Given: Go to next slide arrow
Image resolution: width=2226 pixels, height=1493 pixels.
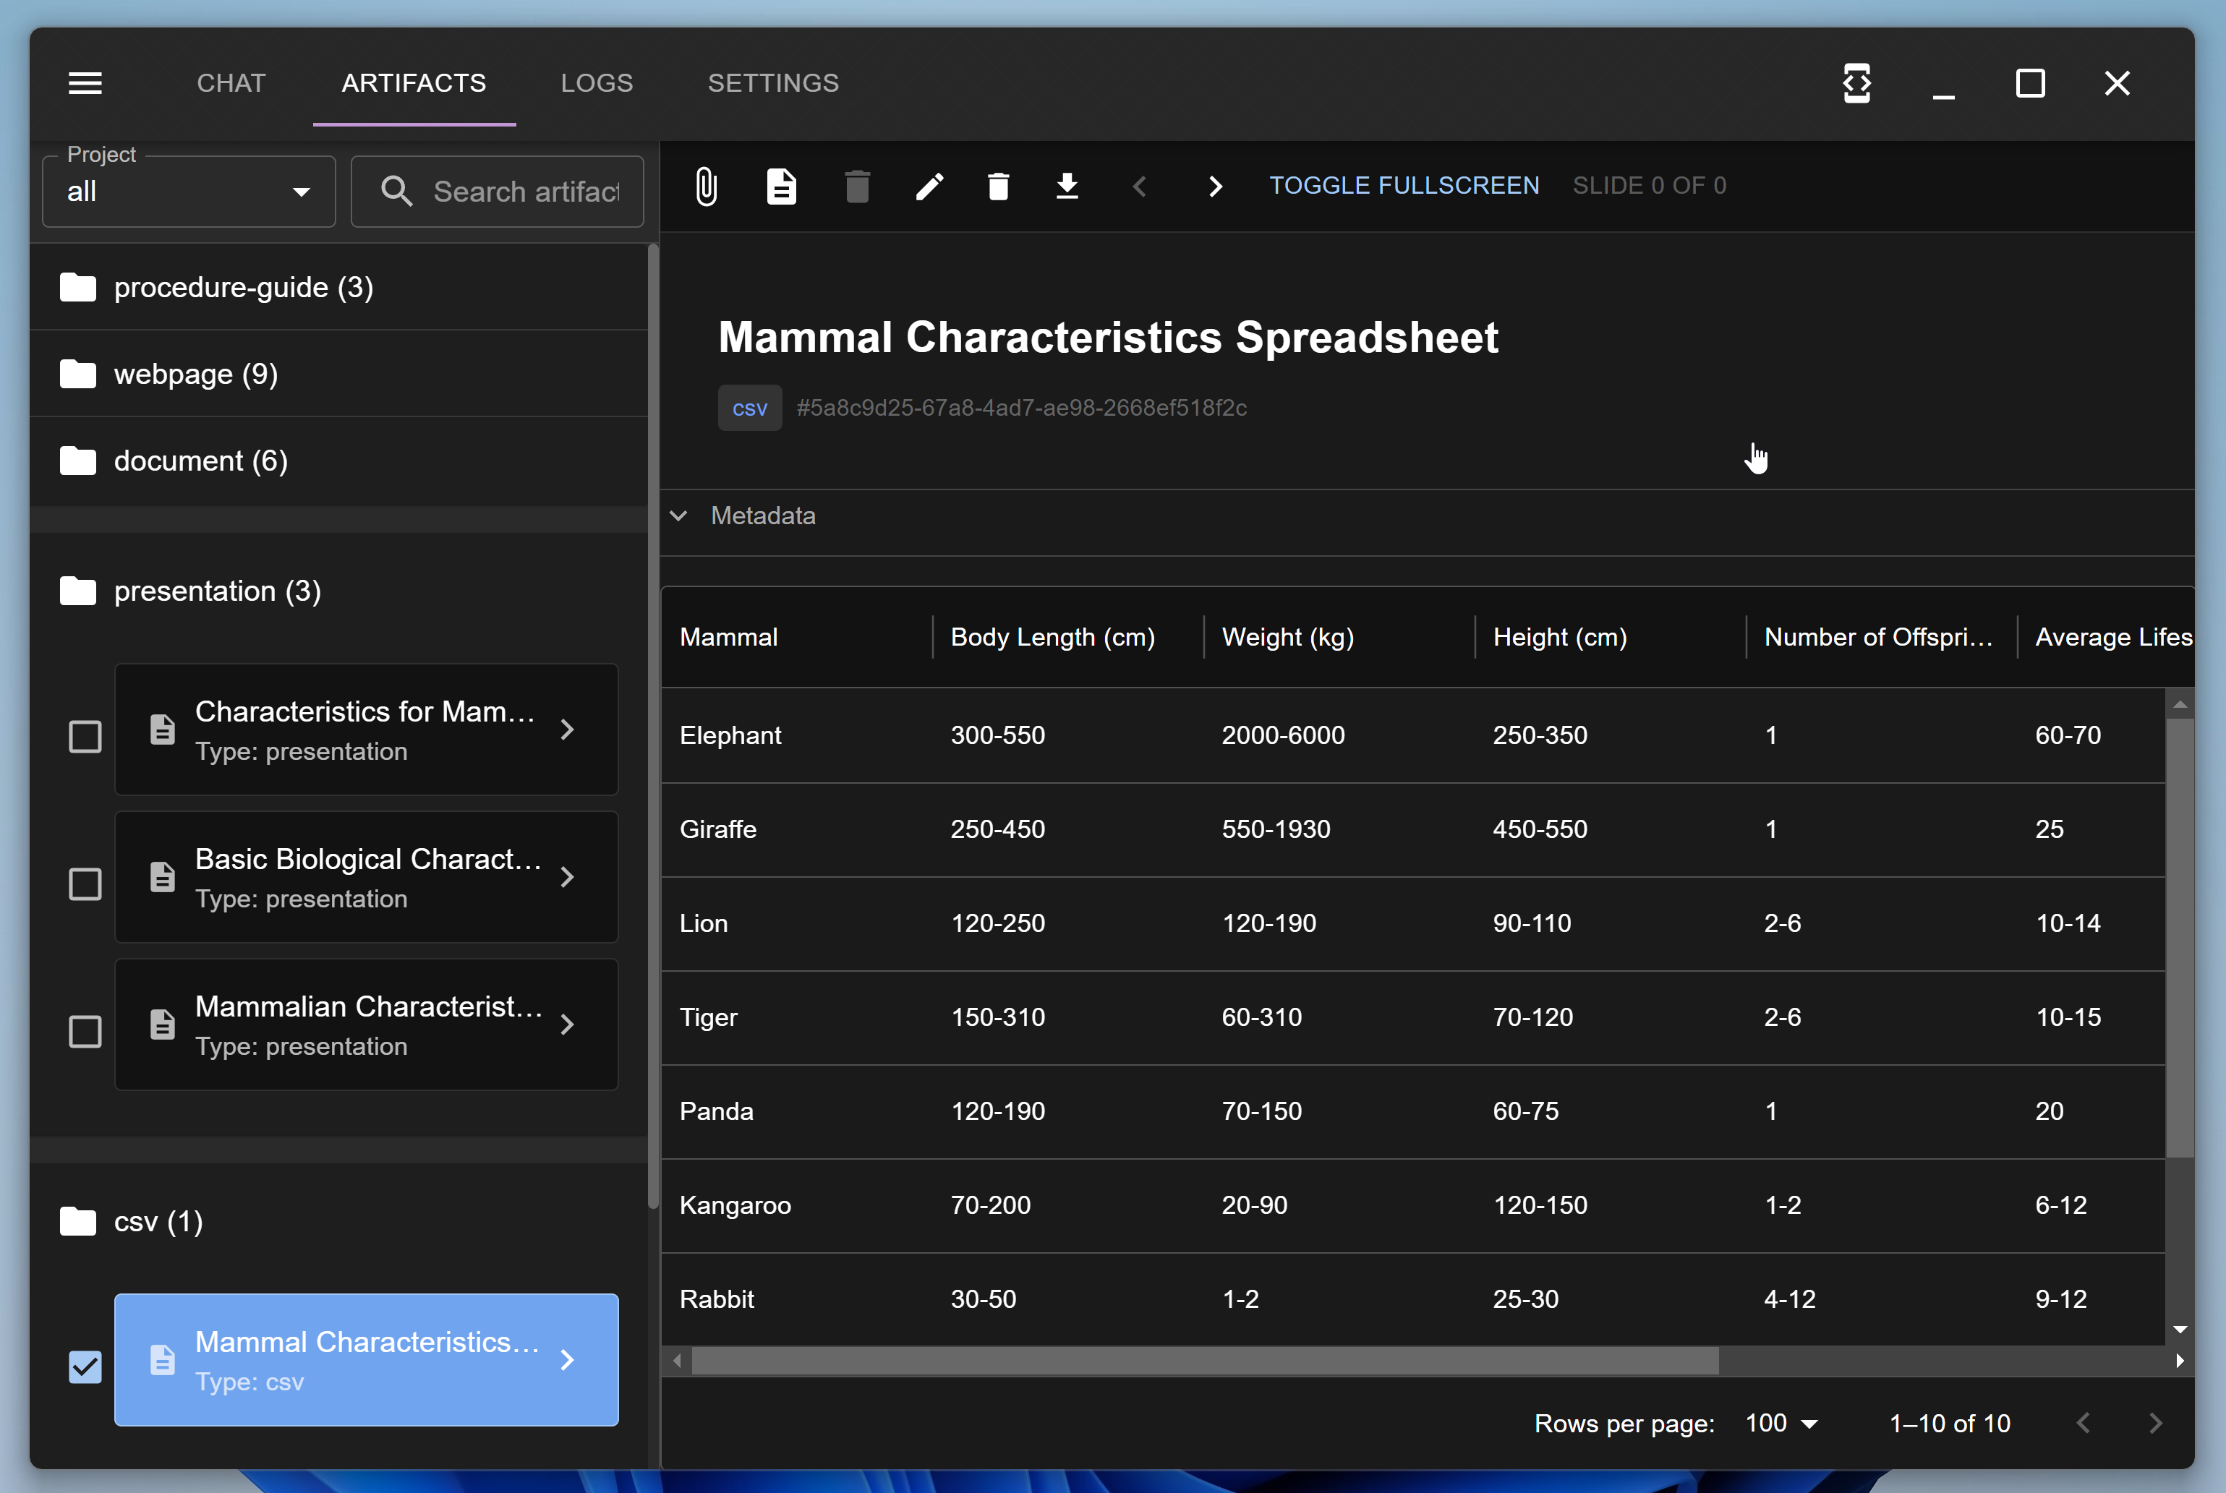Looking at the screenshot, I should tap(1214, 186).
